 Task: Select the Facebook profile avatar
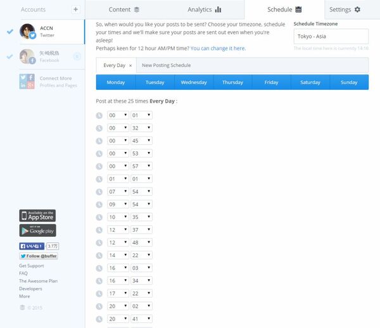click(28, 56)
